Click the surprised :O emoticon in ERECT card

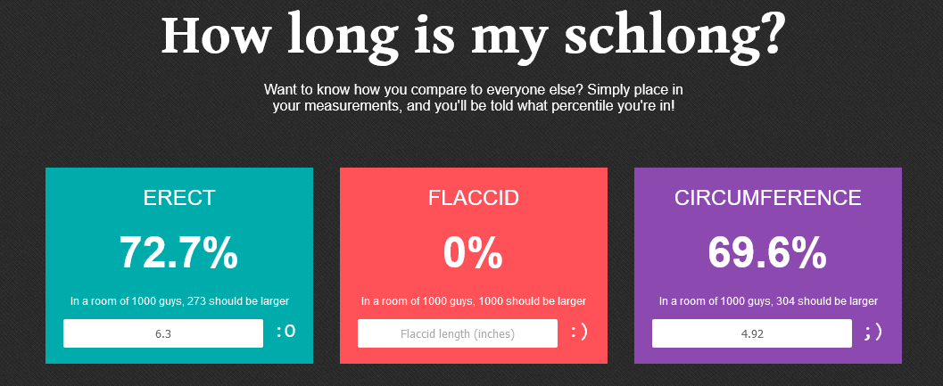pos(285,333)
